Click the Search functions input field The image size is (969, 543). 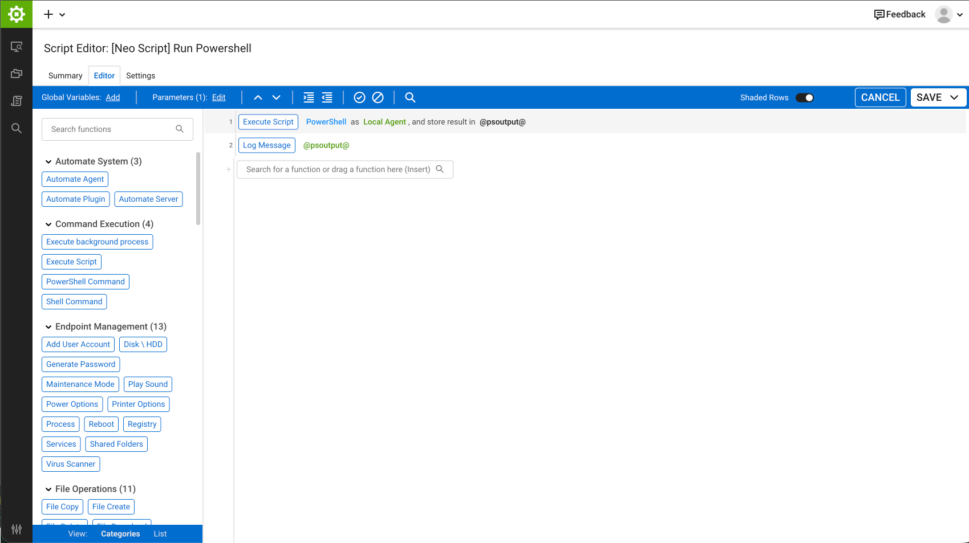[x=117, y=129]
